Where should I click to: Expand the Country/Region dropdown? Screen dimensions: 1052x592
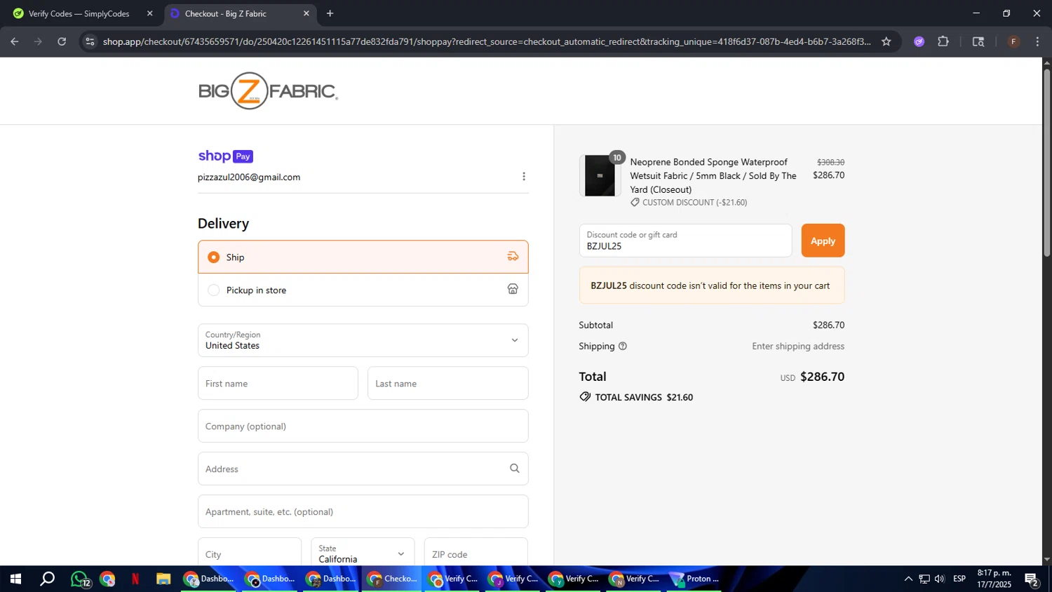coord(363,340)
